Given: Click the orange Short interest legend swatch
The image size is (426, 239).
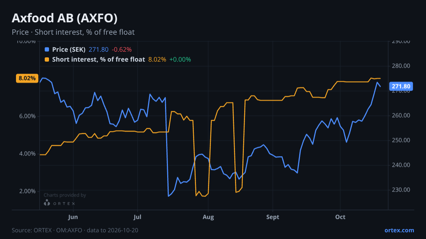Looking at the screenshot, I should [x=47, y=59].
